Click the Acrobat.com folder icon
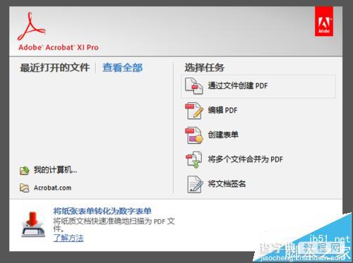The height and width of the screenshot is (263, 353). (x=25, y=188)
